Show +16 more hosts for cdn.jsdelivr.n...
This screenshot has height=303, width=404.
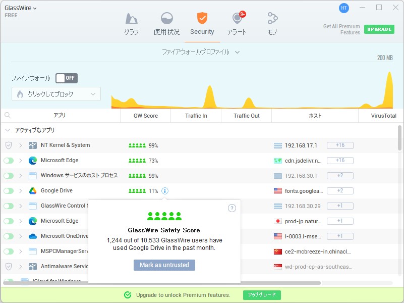(x=340, y=161)
